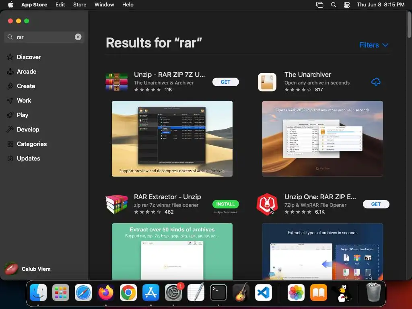This screenshot has height=309, width=412.
Task: Launch Visual Studio Code from the Dock
Action: point(264,293)
